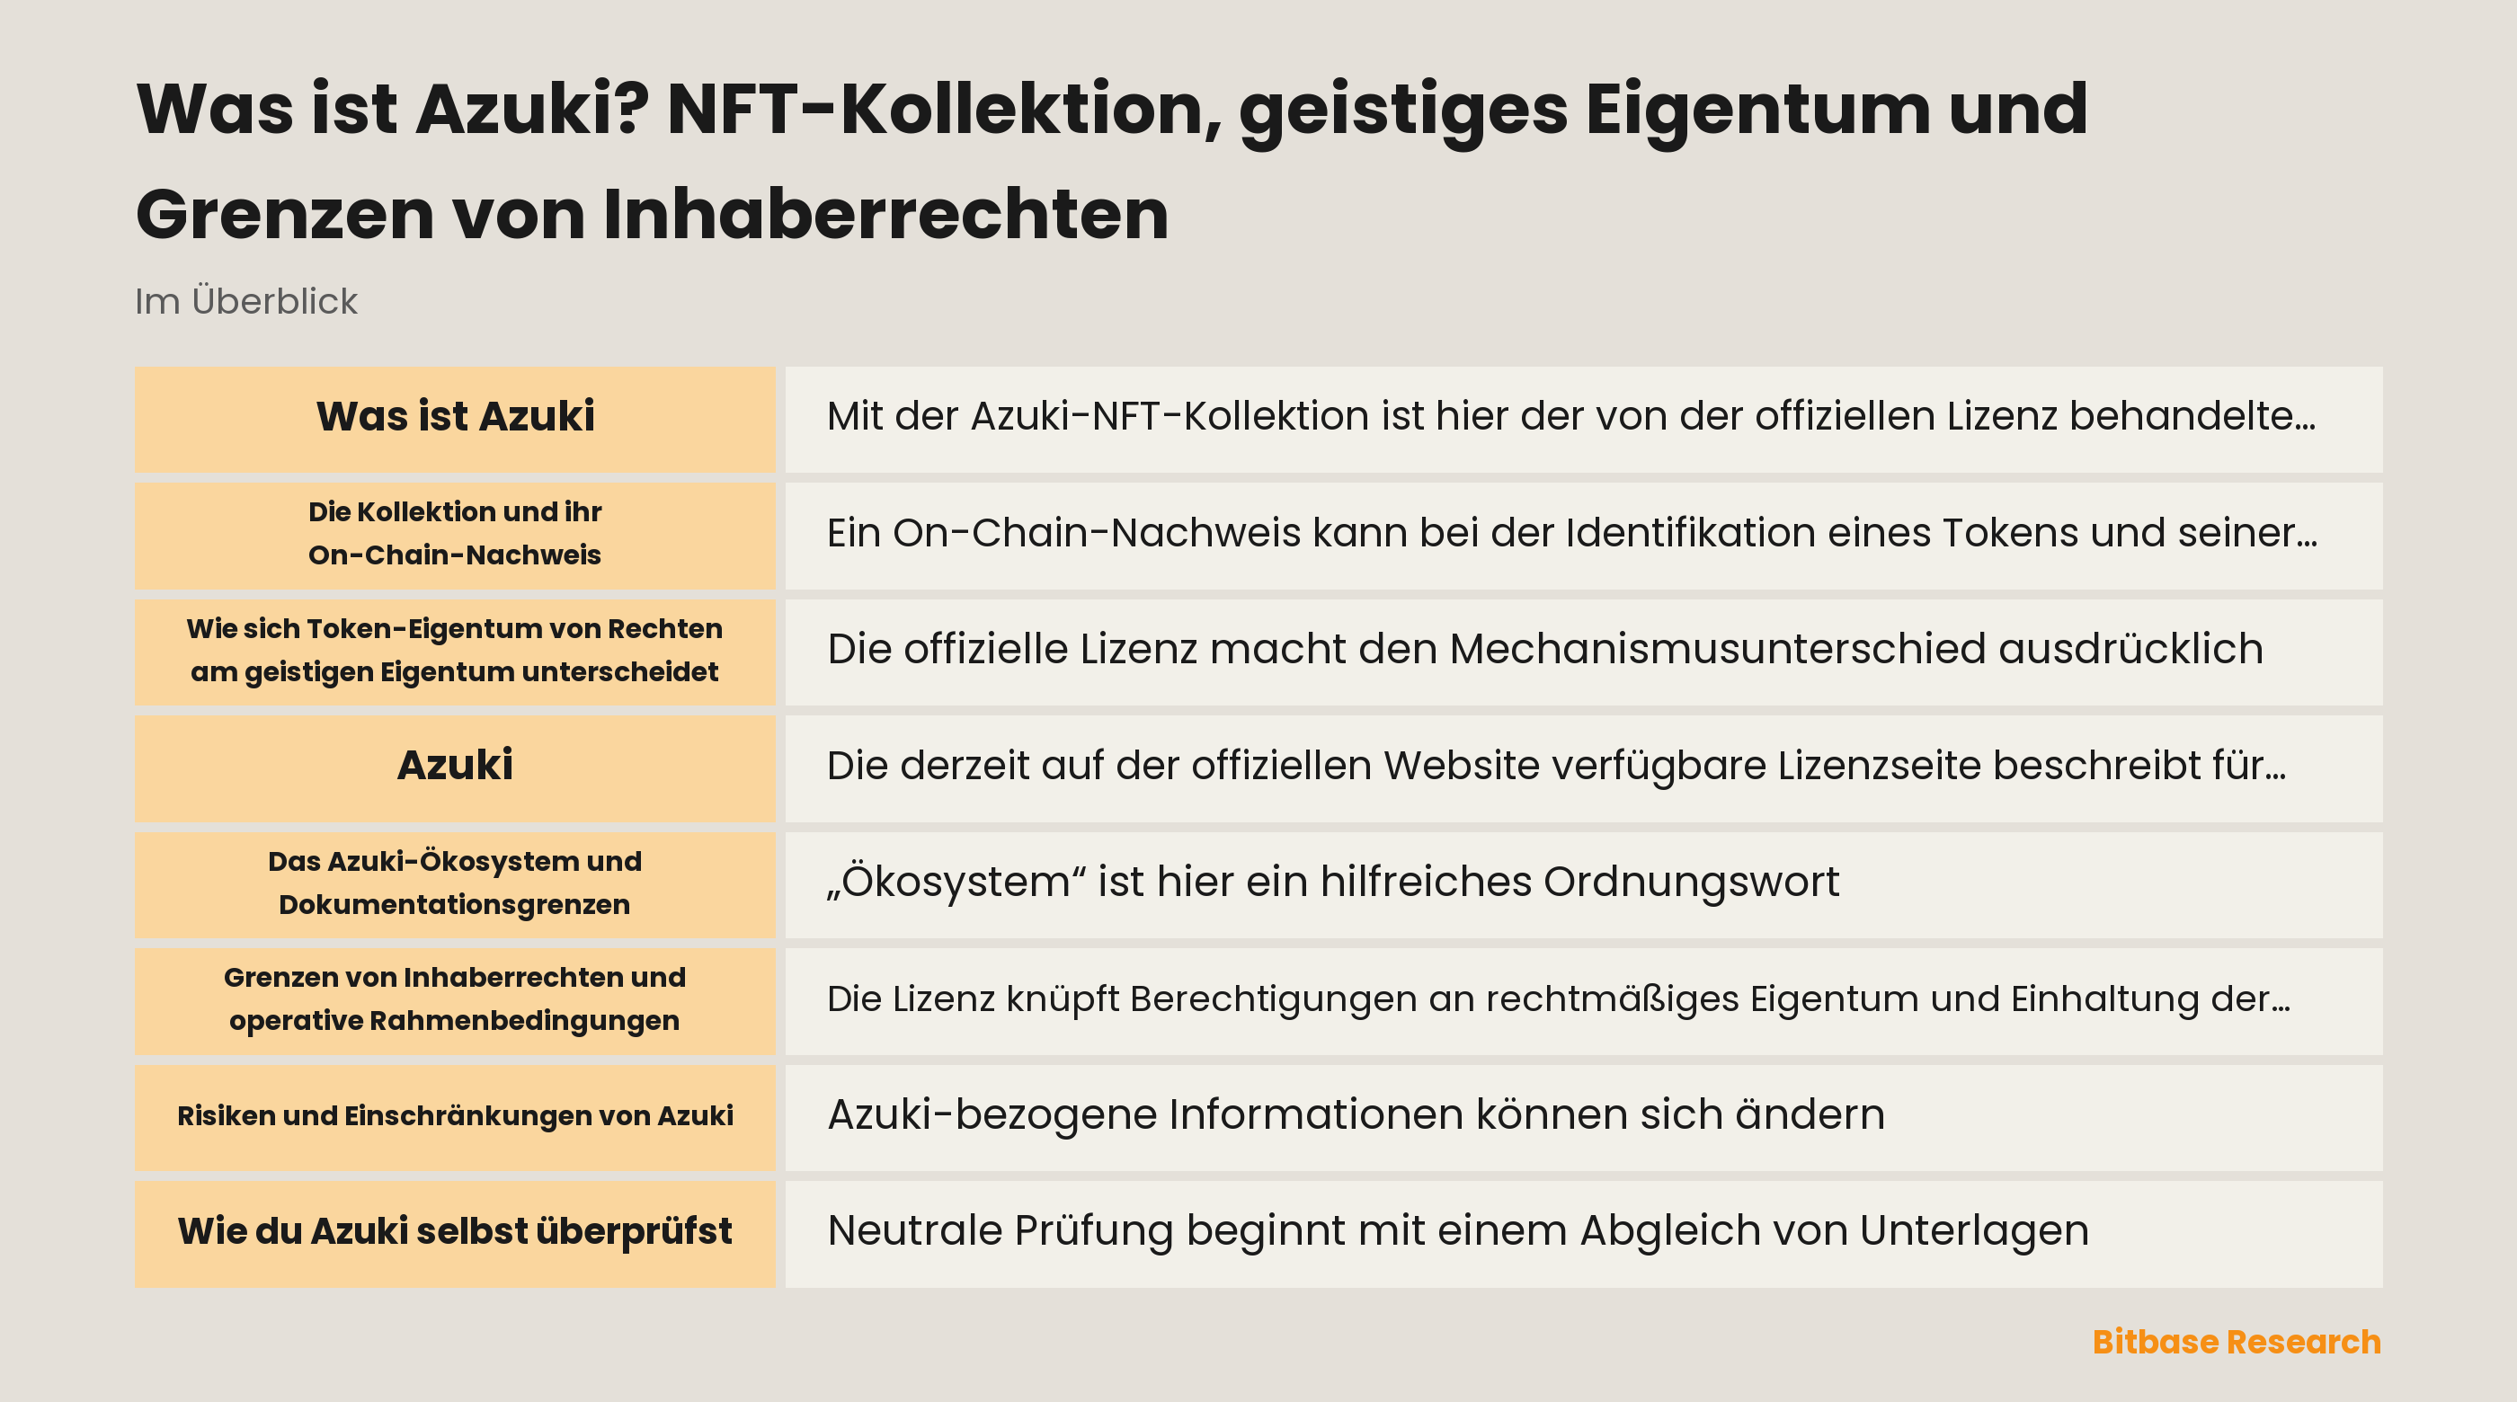Select 'Azuki-bezogene Informationen können sich ändern'
Image resolution: width=2517 pixels, height=1402 pixels.
tap(1356, 1114)
